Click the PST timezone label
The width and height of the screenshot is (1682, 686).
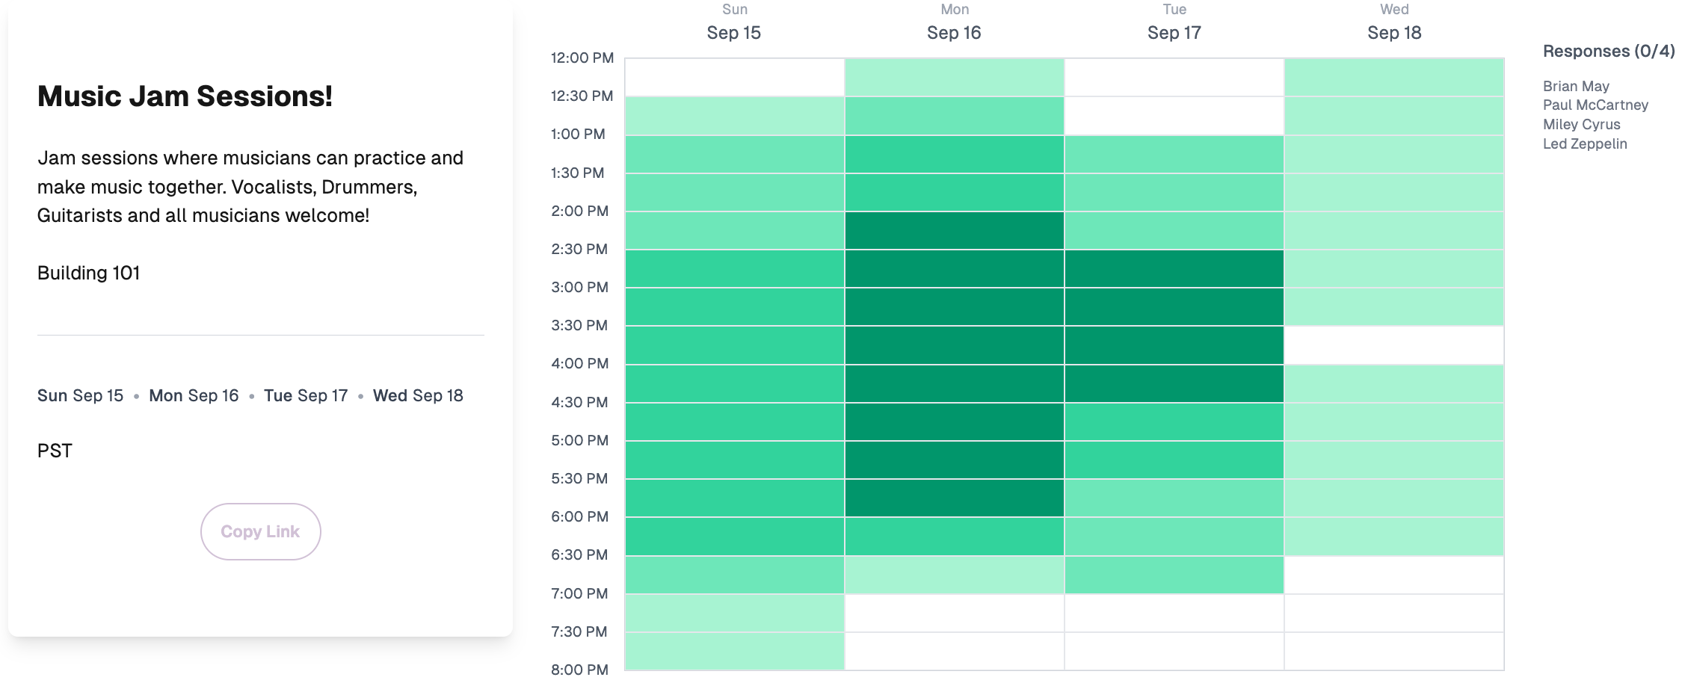pyautogui.click(x=55, y=451)
